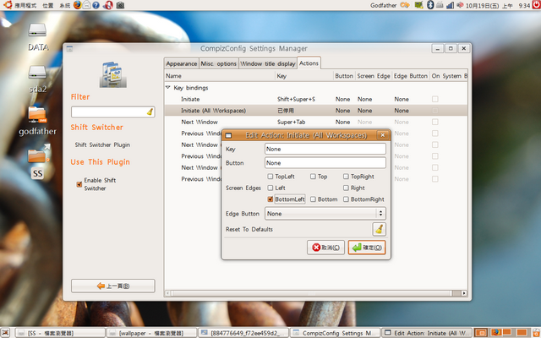Click the red power button icon
The image size is (541, 338).
536,5
